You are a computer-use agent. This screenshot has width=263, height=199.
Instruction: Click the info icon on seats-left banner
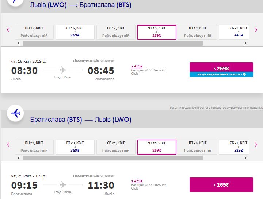coord(244,74)
